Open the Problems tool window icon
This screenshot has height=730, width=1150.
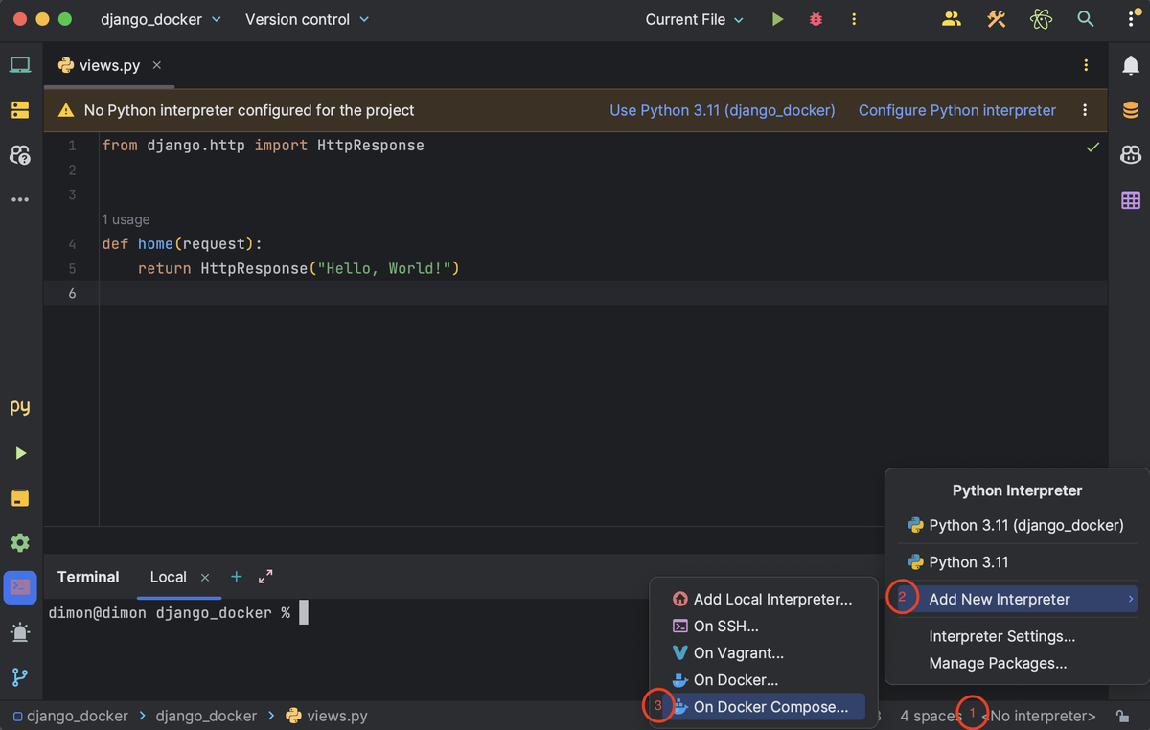[x=20, y=632]
